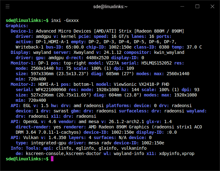Click the type value integrated-gpu
This screenshot has height=171, width=220.
[x=48, y=143]
